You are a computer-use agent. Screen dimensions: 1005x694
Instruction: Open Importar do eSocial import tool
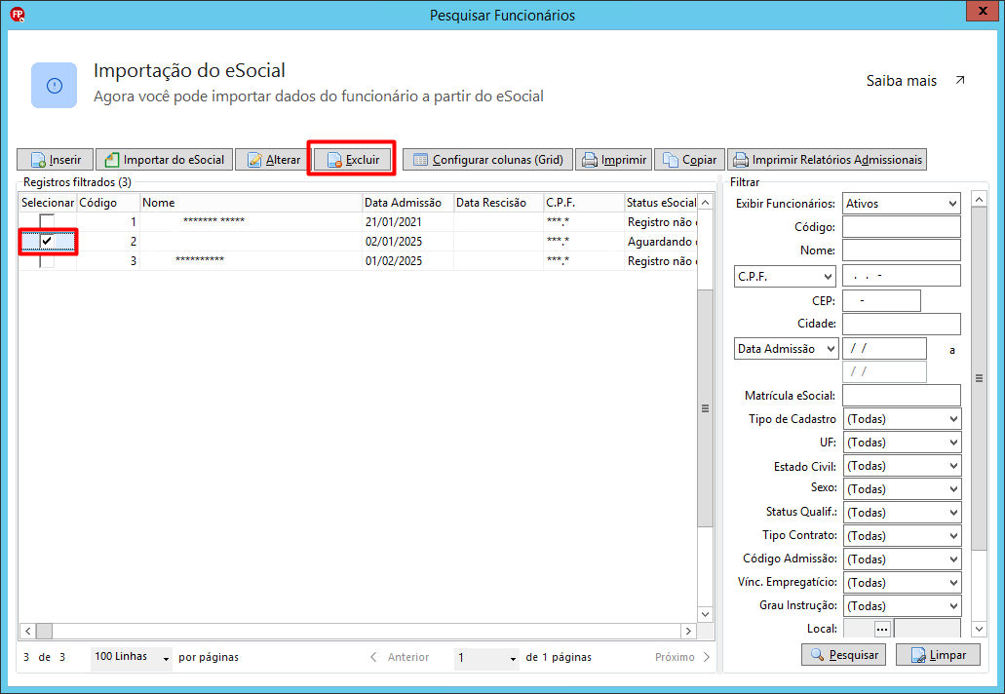(x=164, y=160)
